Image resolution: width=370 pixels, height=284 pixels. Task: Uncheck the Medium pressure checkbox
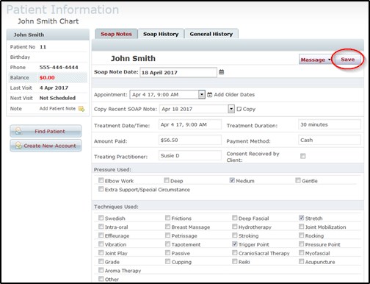[x=232, y=180]
